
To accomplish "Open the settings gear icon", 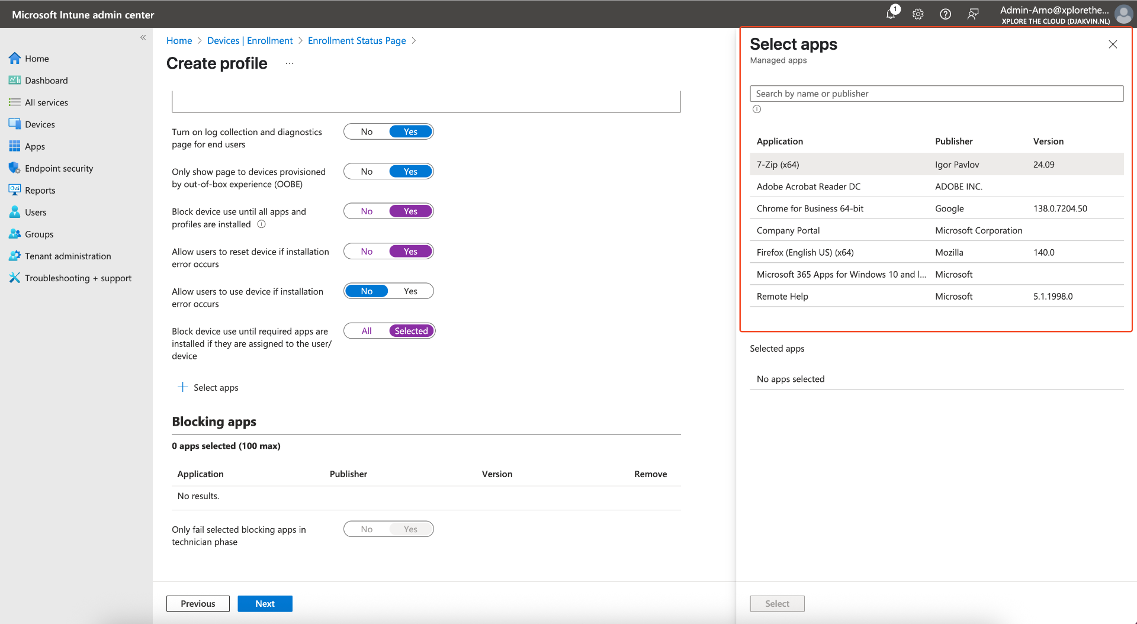I will (918, 14).
